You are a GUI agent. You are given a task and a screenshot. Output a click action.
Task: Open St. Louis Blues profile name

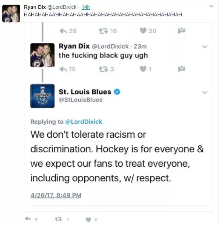[85, 92]
